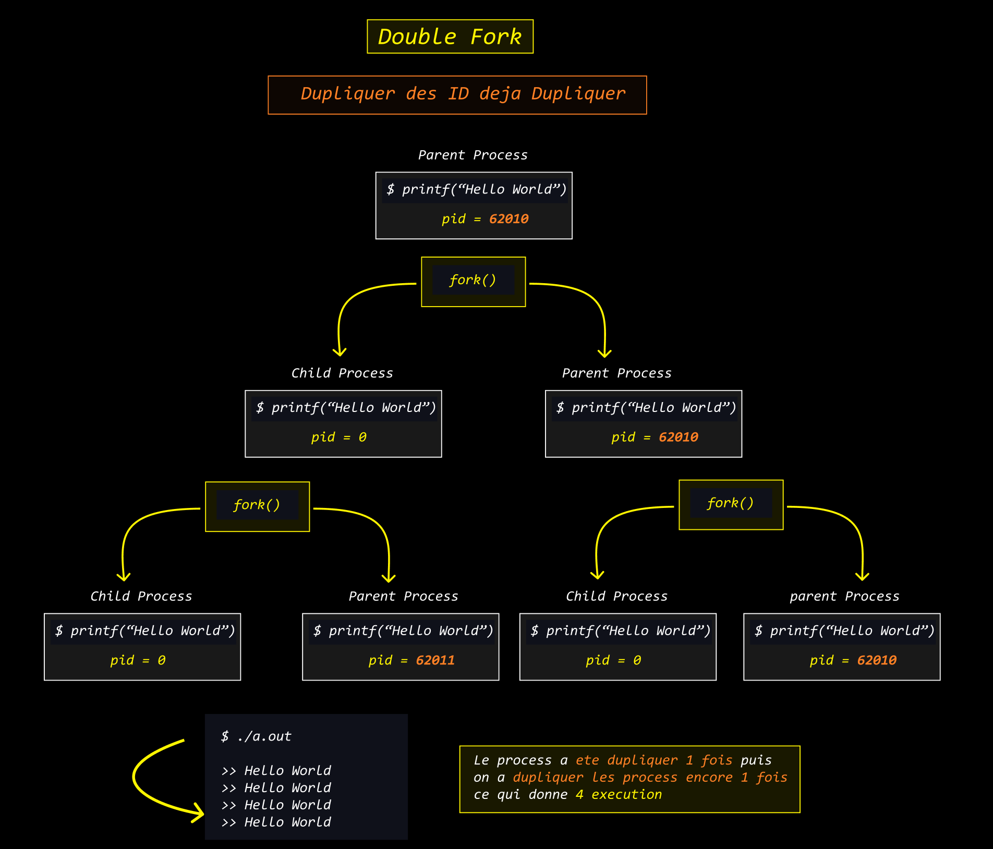The width and height of the screenshot is (993, 849).
Task: Click "pid = 0" in the third leaf box
Action: pyautogui.click(x=613, y=660)
